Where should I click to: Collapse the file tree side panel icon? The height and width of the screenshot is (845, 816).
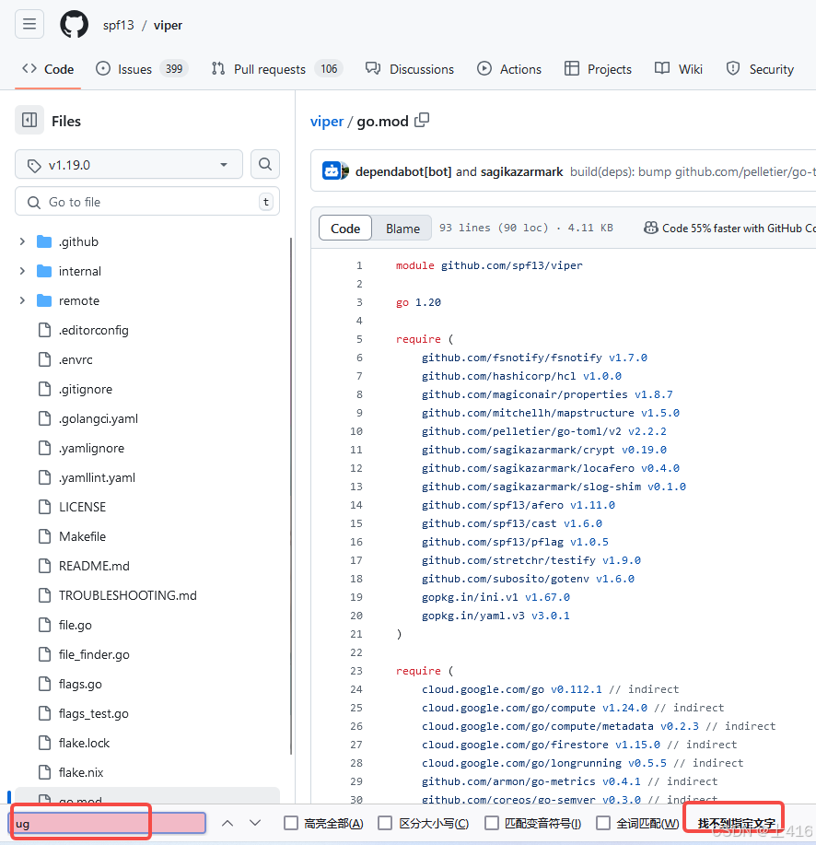[x=29, y=120]
